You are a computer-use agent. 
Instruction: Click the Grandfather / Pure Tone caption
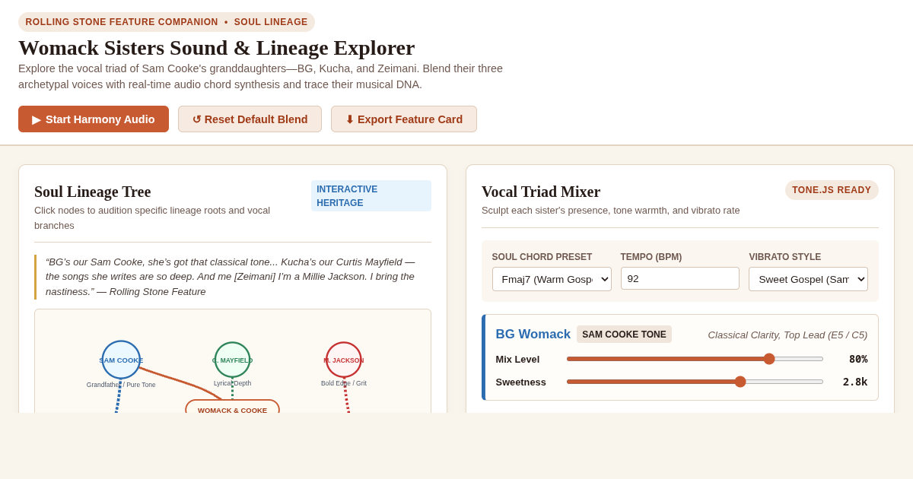tap(121, 385)
